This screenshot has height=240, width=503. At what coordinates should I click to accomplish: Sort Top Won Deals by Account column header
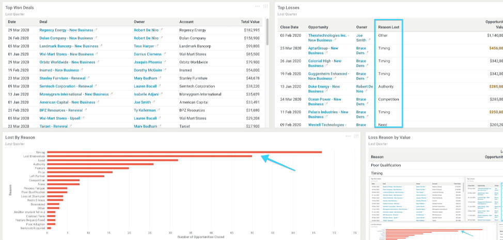click(x=186, y=22)
